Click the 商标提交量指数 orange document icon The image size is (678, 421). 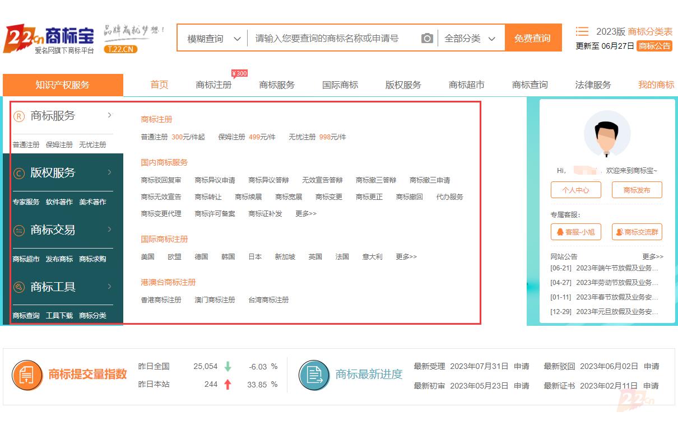click(27, 375)
